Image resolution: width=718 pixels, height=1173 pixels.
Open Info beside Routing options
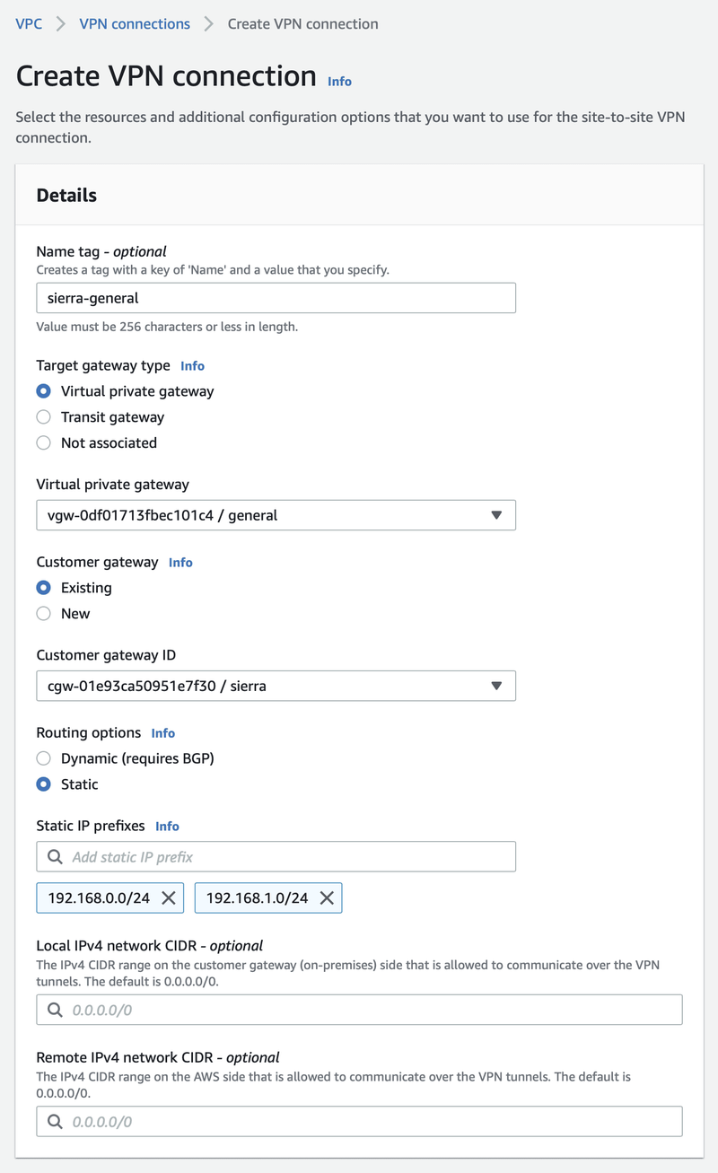point(162,733)
